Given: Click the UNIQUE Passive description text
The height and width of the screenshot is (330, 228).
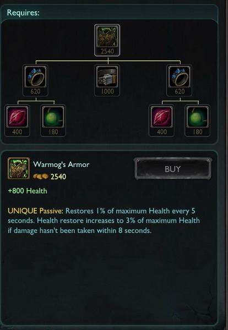Looking at the screenshot, I should [x=104, y=221].
